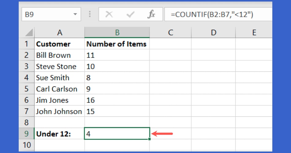291x153 pixels.
Task: Open the Insert Function fx dialog
Action: coord(151,14)
